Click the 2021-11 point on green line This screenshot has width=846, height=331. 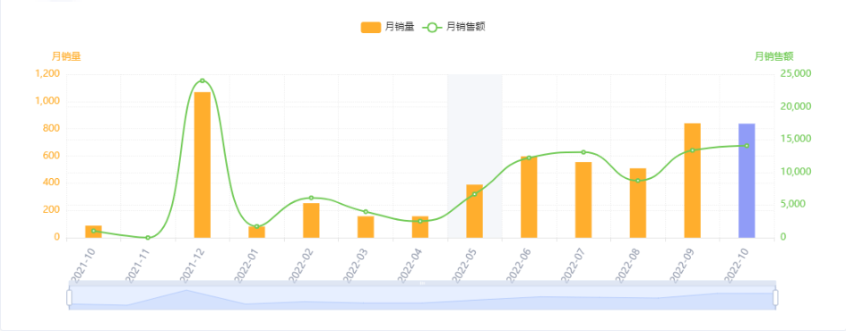tap(148, 237)
